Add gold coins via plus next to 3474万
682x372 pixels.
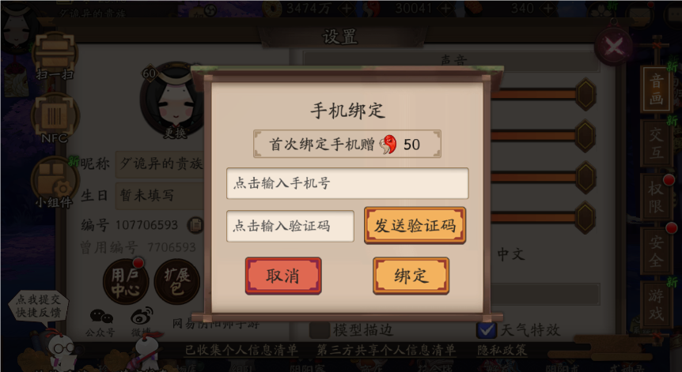(347, 8)
